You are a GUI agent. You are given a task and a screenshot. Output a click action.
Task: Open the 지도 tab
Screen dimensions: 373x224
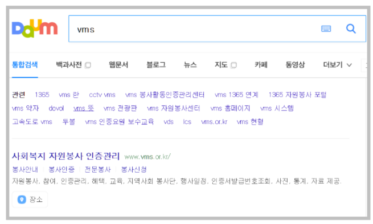point(221,65)
